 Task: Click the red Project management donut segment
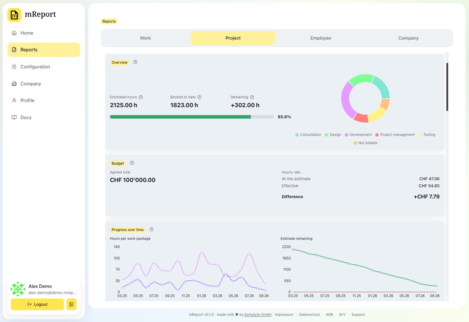361,118
